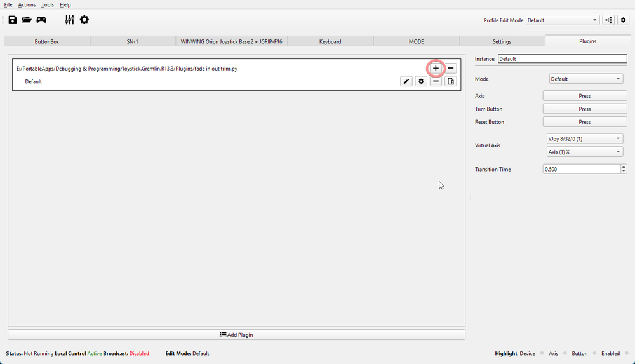Add a new instance to fade in out trim plugin
Viewport: 635px width, 364px height.
436,68
